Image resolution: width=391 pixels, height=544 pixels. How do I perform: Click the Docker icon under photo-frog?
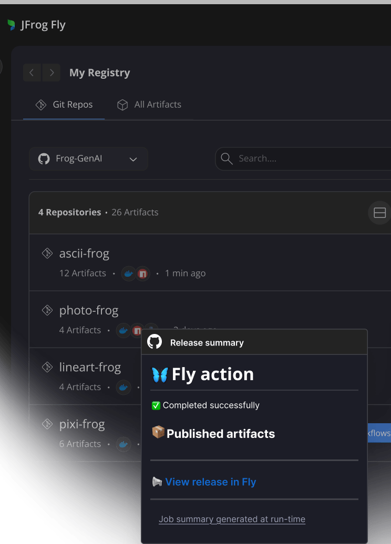[x=124, y=330]
